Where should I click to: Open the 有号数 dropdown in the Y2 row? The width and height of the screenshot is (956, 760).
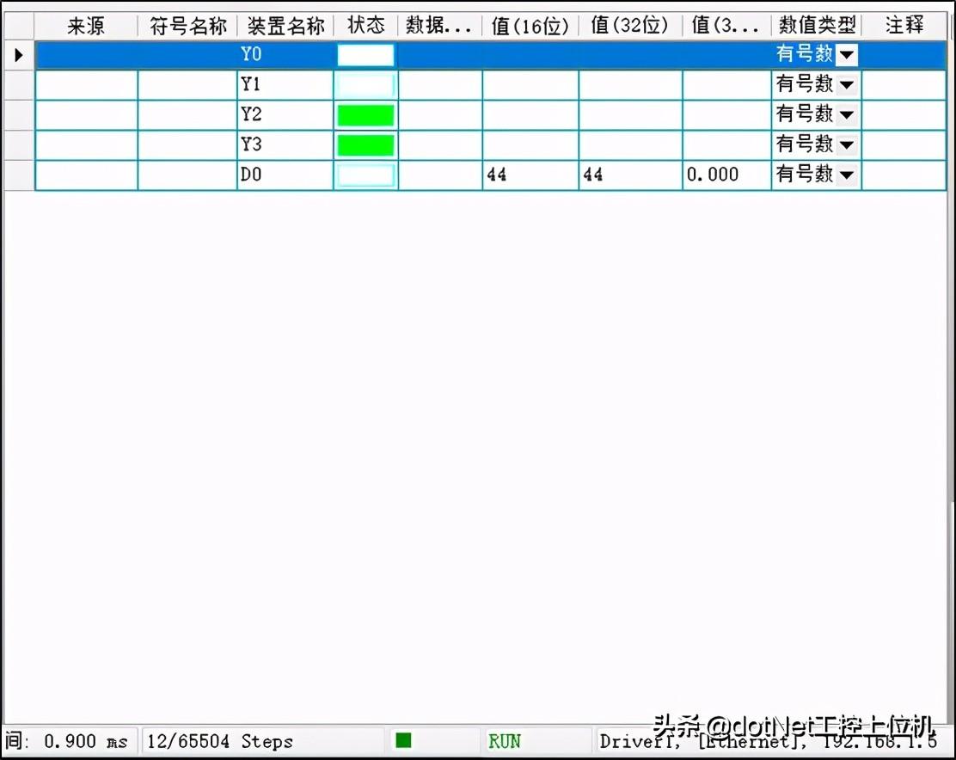pos(846,114)
